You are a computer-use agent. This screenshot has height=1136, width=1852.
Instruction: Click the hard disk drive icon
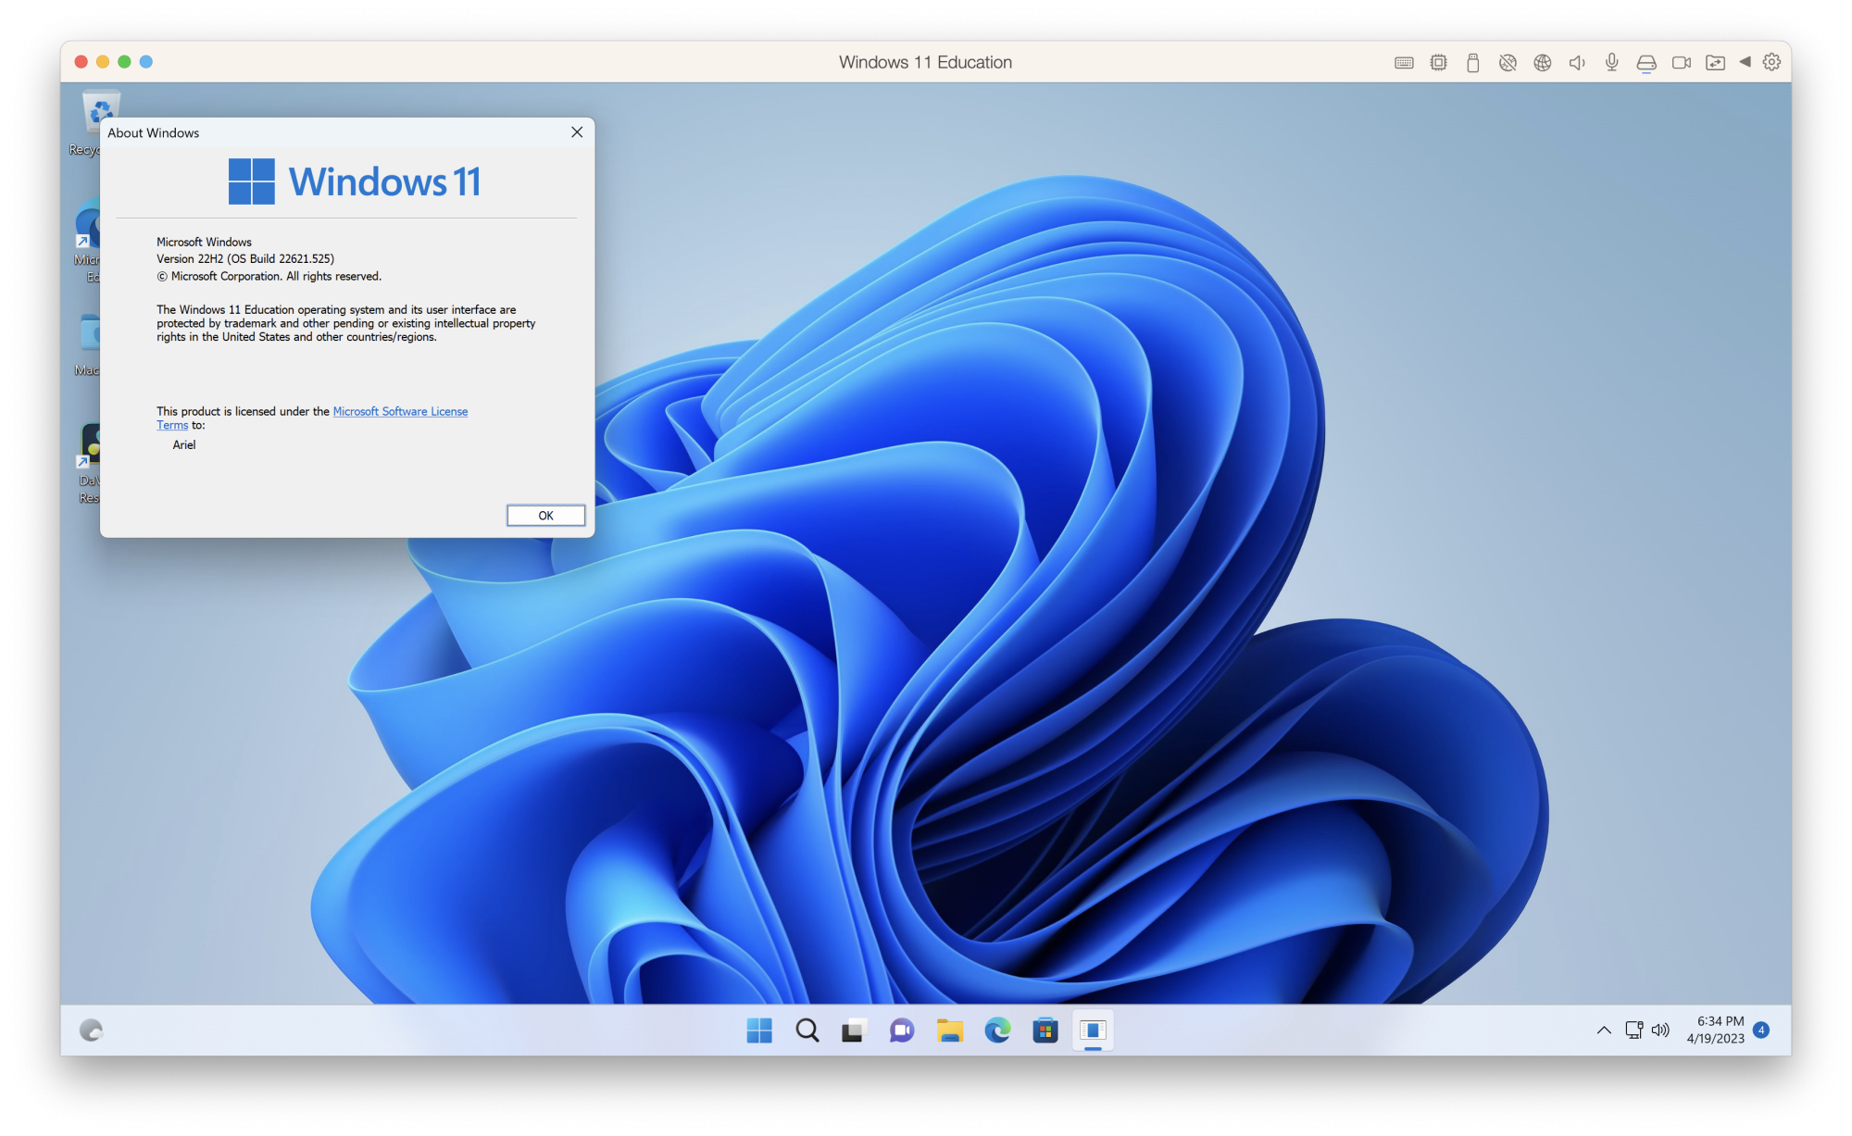(1646, 63)
